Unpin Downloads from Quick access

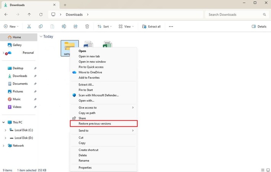(35, 76)
